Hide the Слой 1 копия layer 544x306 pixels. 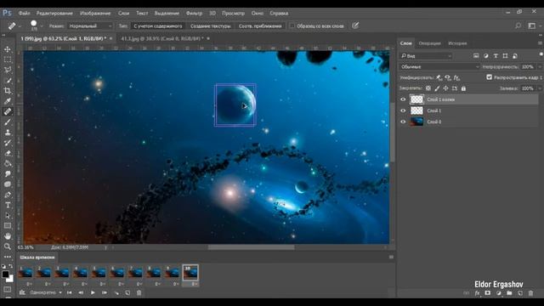coord(403,99)
